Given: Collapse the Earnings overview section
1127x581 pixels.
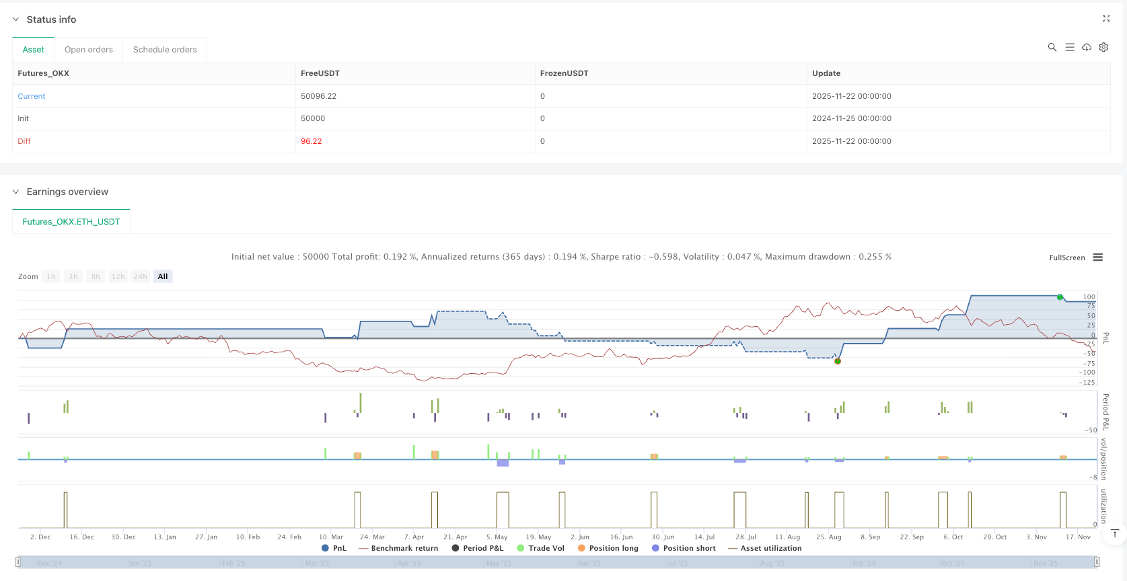Looking at the screenshot, I should [x=16, y=192].
